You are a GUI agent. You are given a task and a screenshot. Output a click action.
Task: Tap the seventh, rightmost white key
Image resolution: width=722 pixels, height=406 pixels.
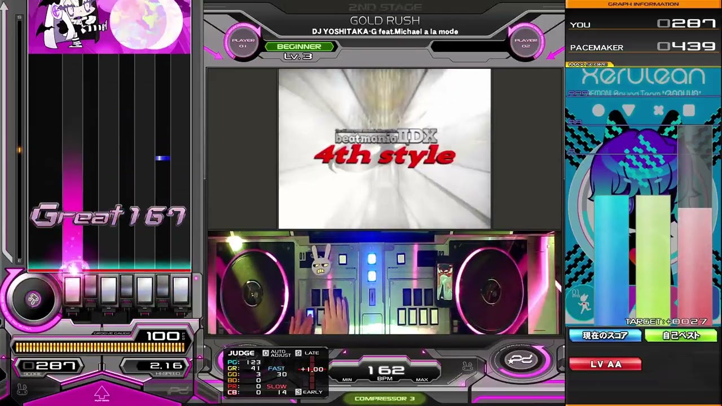coord(180,291)
